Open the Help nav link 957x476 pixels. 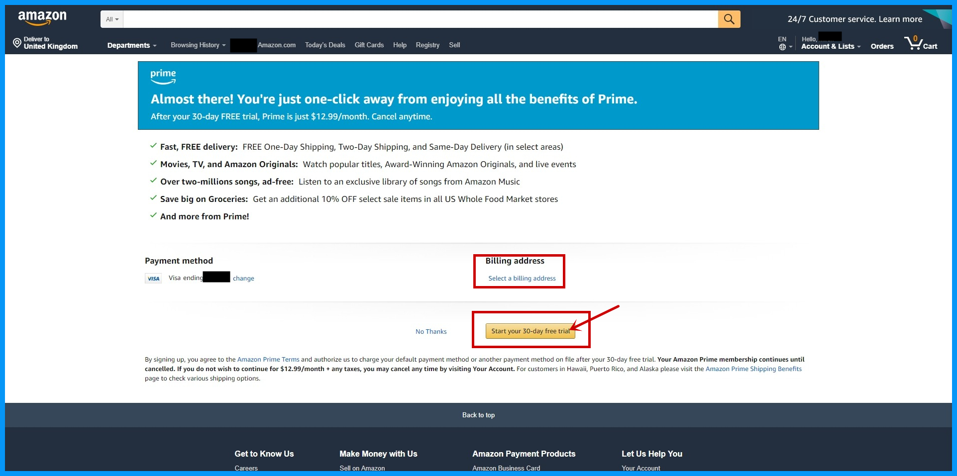(x=400, y=45)
